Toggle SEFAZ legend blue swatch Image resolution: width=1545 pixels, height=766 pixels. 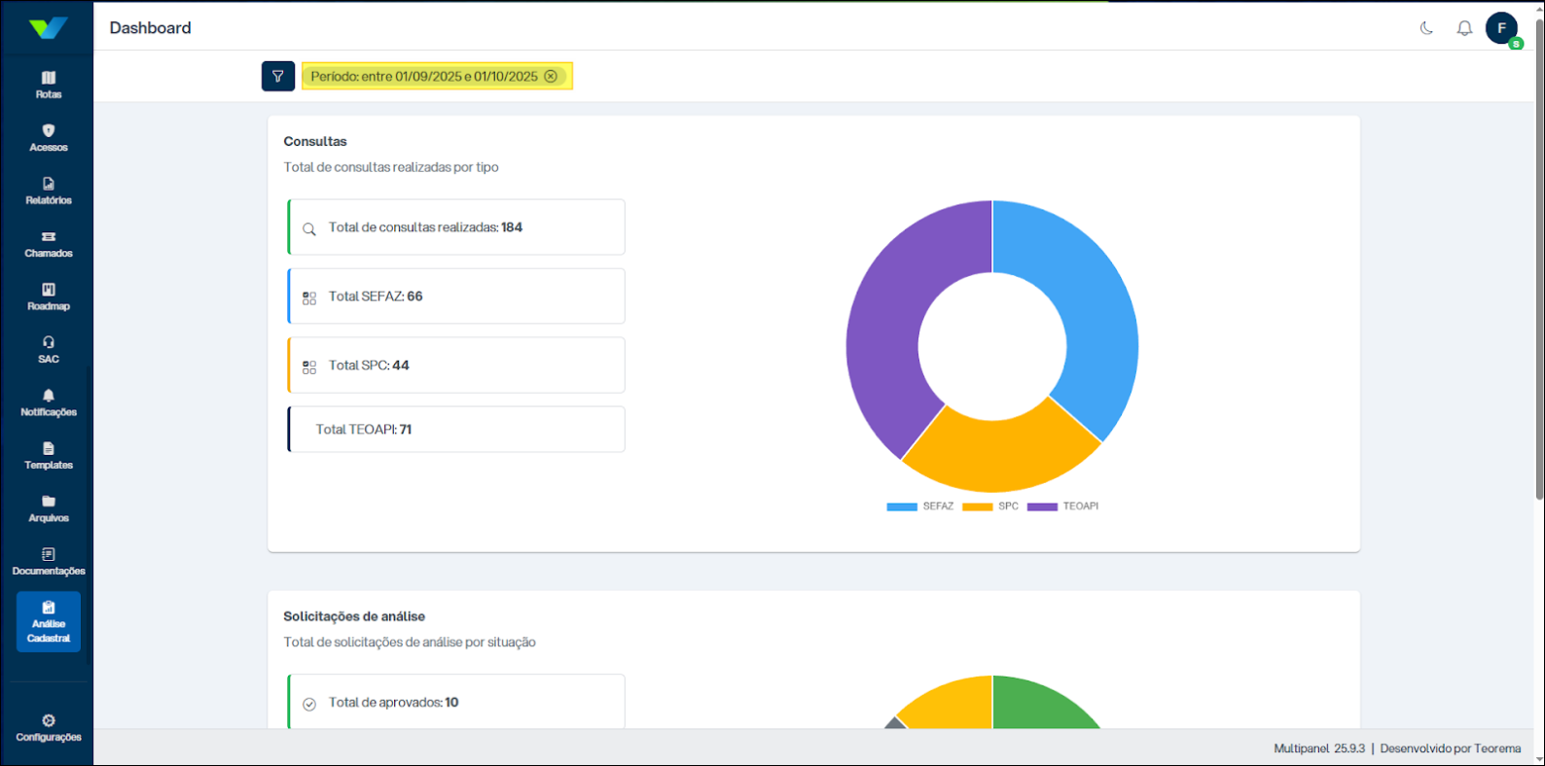[x=902, y=506]
